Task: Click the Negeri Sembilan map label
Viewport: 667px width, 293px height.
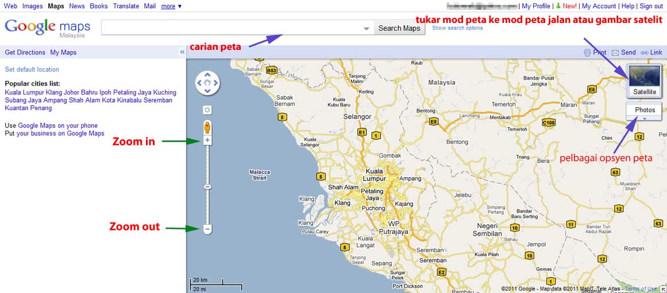Action: 488,229
